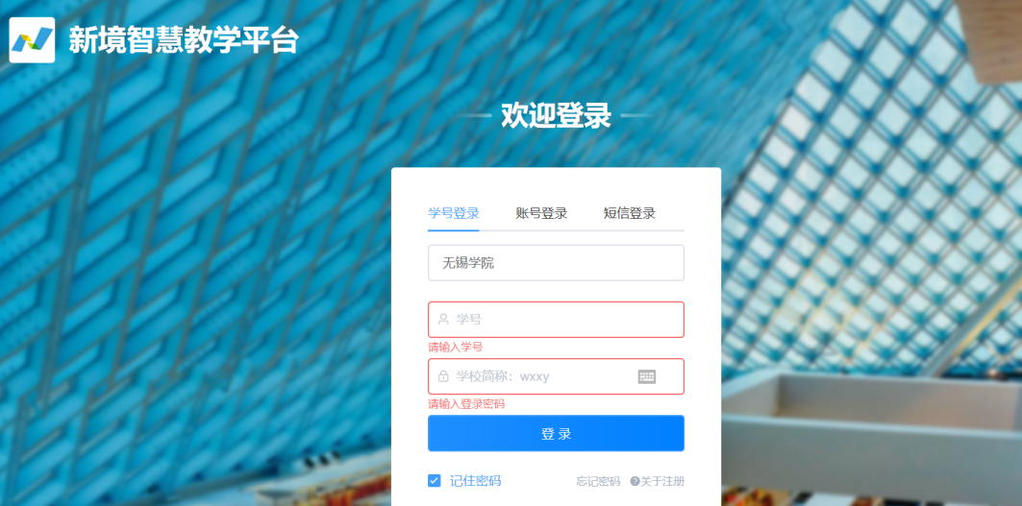Screen dimensions: 1022x506
Task: Select the 学号登录 tab
Action: pyautogui.click(x=454, y=213)
